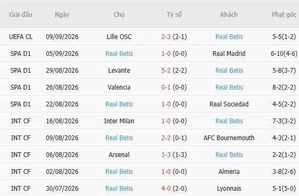Select the Tỷ số column header
This screenshot has width=299, height=196.
click(x=174, y=15)
